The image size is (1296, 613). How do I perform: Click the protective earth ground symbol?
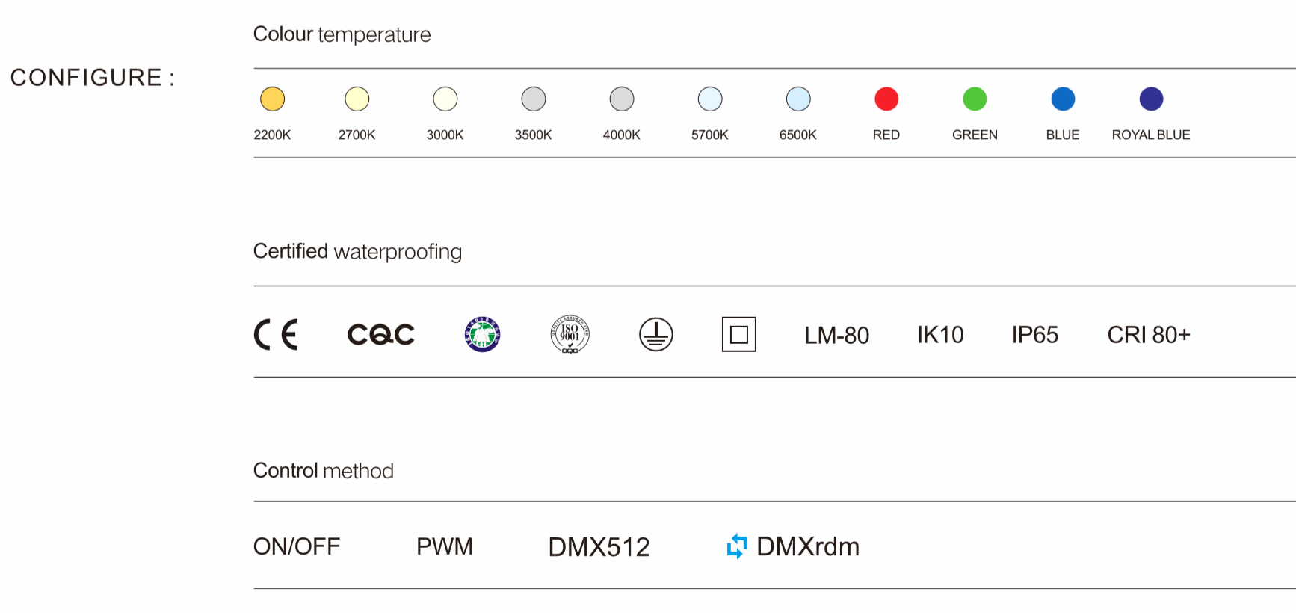tap(655, 334)
